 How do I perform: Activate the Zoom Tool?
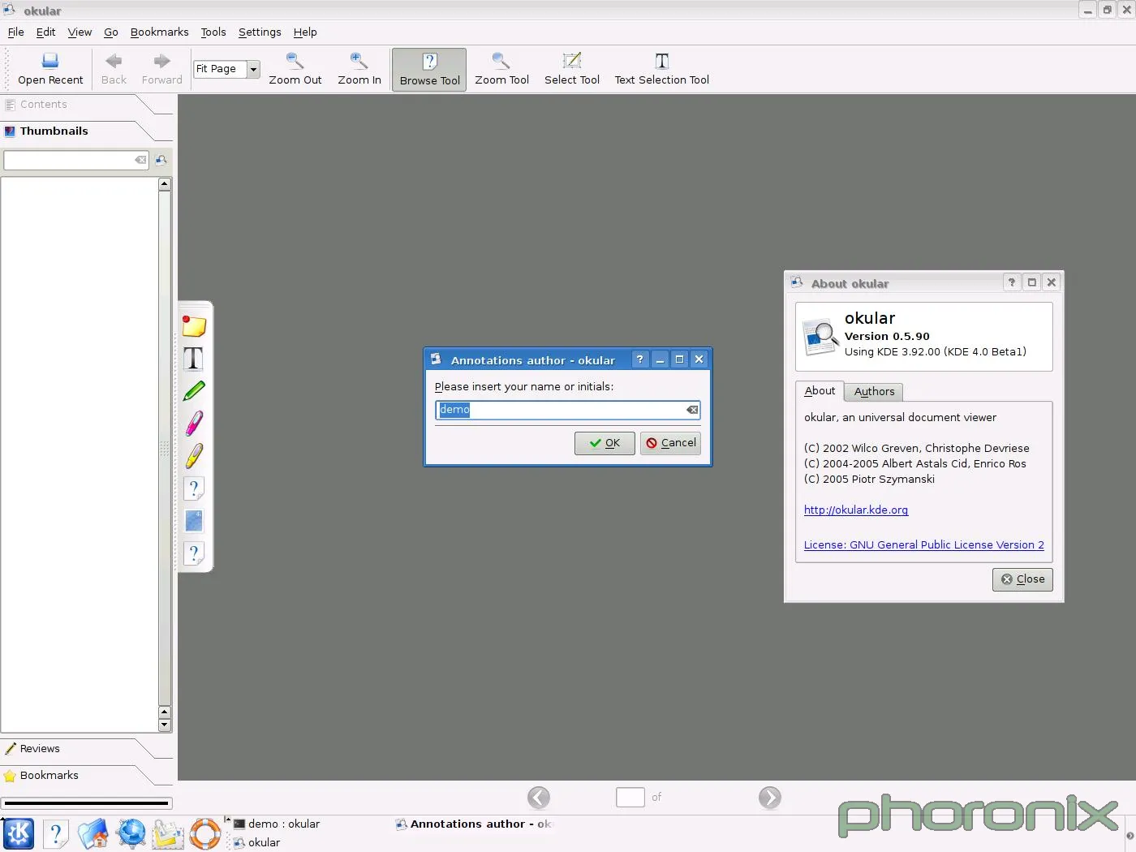point(501,69)
